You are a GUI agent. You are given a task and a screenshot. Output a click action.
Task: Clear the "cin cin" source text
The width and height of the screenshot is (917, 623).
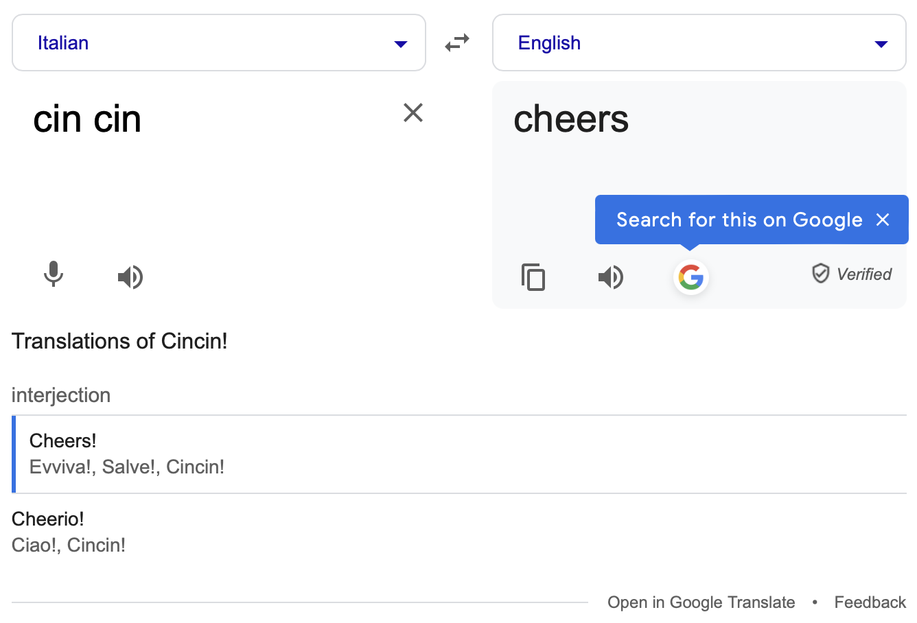413,113
